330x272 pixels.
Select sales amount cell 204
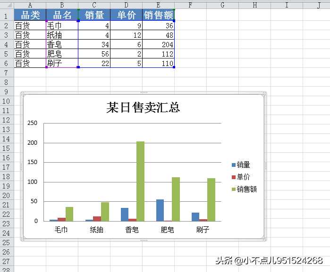(x=159, y=44)
